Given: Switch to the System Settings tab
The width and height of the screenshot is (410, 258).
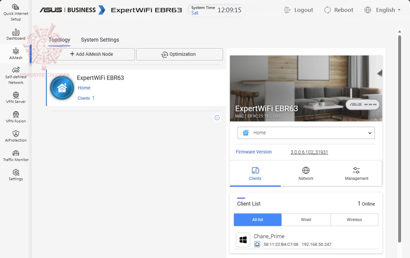Looking at the screenshot, I should click(100, 40).
